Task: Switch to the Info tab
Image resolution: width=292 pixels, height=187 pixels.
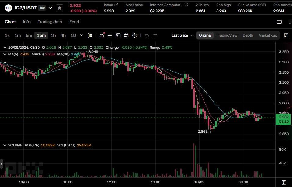Action: coord(27,22)
